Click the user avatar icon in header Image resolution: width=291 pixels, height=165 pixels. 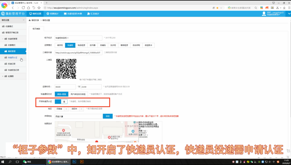264,14
